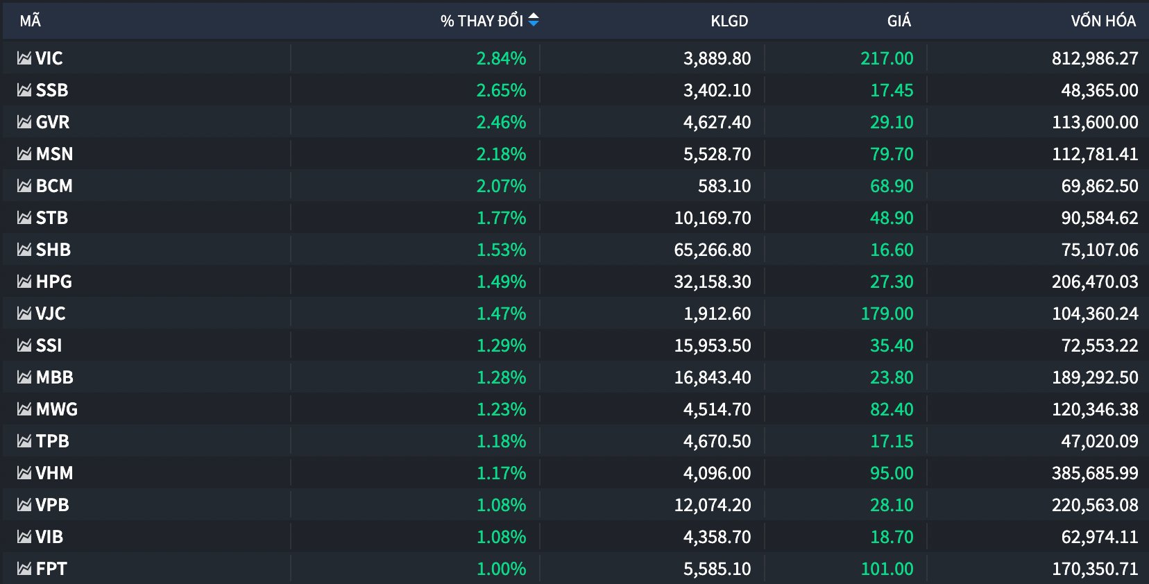Image resolution: width=1149 pixels, height=584 pixels.
Task: Click the KLGD column header
Action: coord(729,21)
